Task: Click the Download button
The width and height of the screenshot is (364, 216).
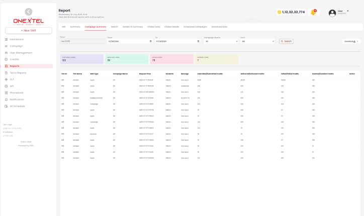Action: 351,41
